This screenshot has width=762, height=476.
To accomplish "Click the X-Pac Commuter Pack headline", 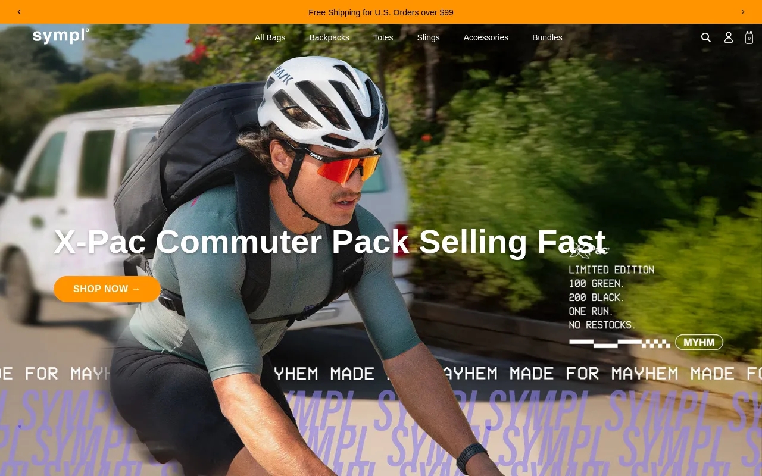I will pyautogui.click(x=329, y=242).
